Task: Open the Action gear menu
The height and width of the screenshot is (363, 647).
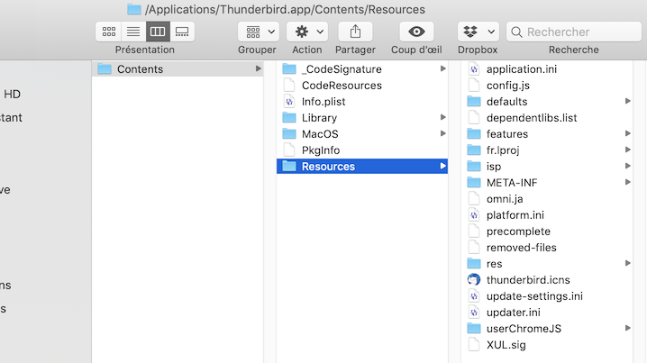Action: pos(307,32)
